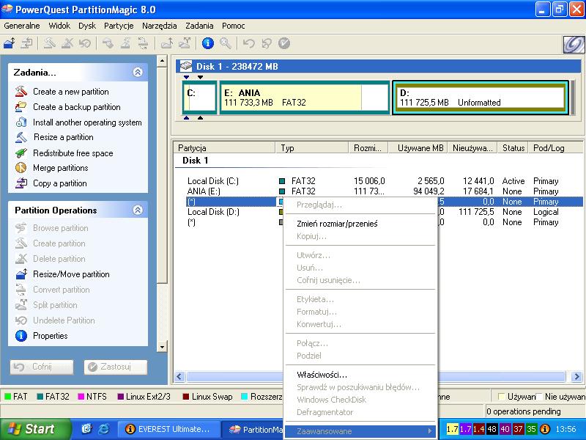Click the Install another operating system icon
Viewport: 586px width, 440px height.
[x=21, y=122]
